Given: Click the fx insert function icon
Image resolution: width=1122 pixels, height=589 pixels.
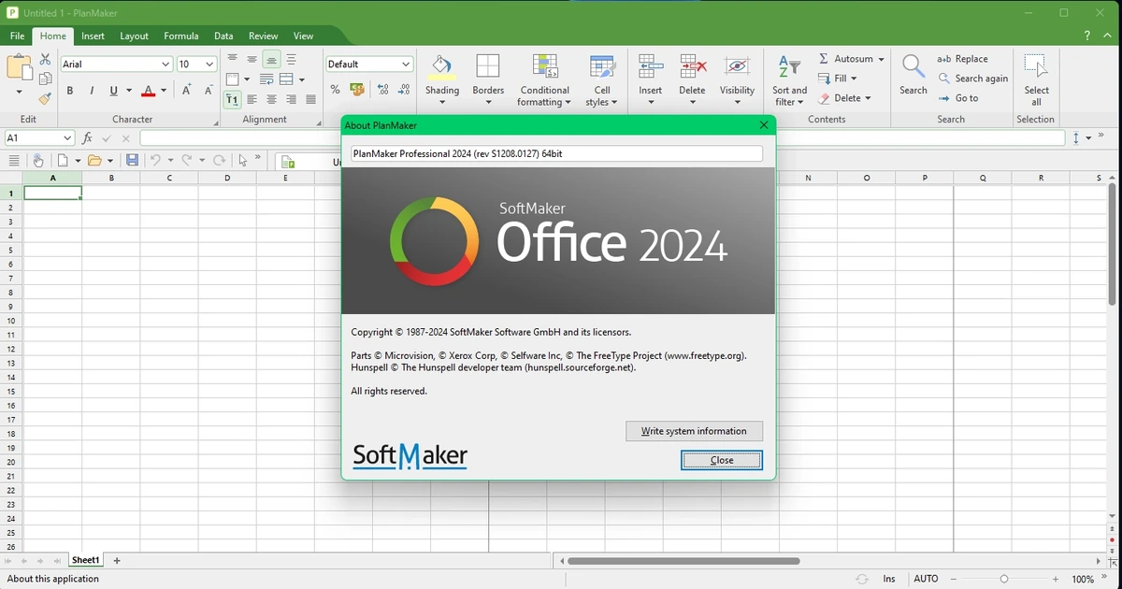Looking at the screenshot, I should pyautogui.click(x=87, y=137).
